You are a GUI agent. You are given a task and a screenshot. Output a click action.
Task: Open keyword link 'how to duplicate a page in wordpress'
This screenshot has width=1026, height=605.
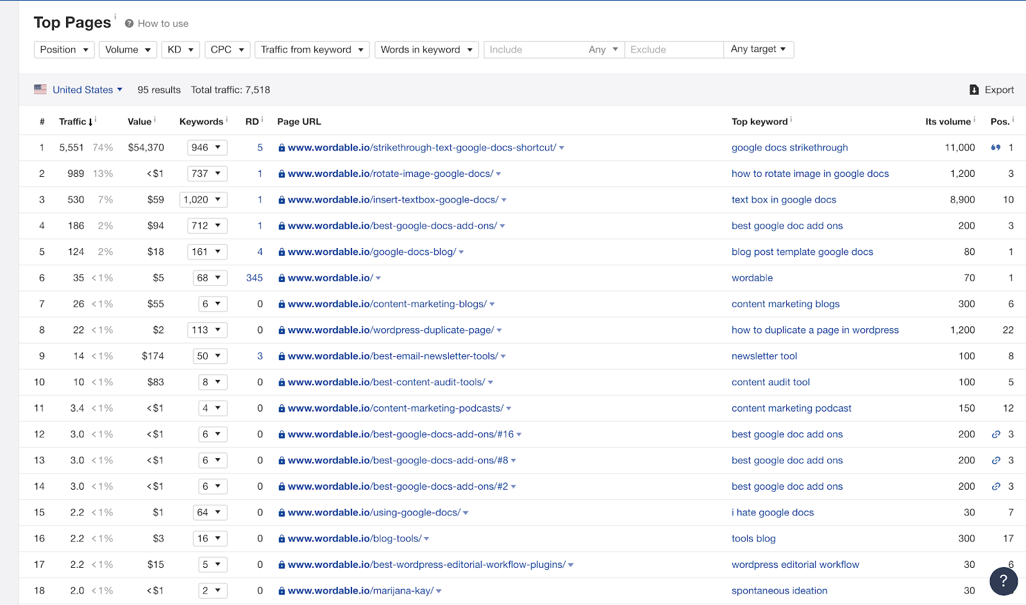click(815, 330)
